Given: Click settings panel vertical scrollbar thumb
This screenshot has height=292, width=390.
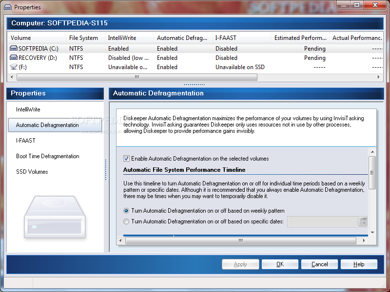Looking at the screenshot, I should pos(372,173).
